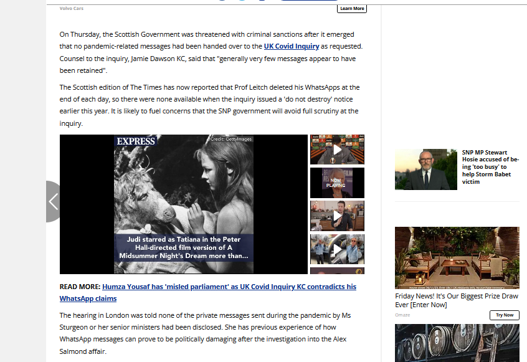This screenshot has width=527, height=362.
Task: Open the UK Covid Inquiry link
Action: click(x=292, y=46)
